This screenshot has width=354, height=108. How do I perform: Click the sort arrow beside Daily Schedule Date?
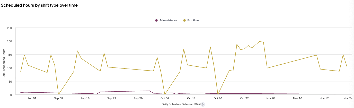[x=203, y=104]
